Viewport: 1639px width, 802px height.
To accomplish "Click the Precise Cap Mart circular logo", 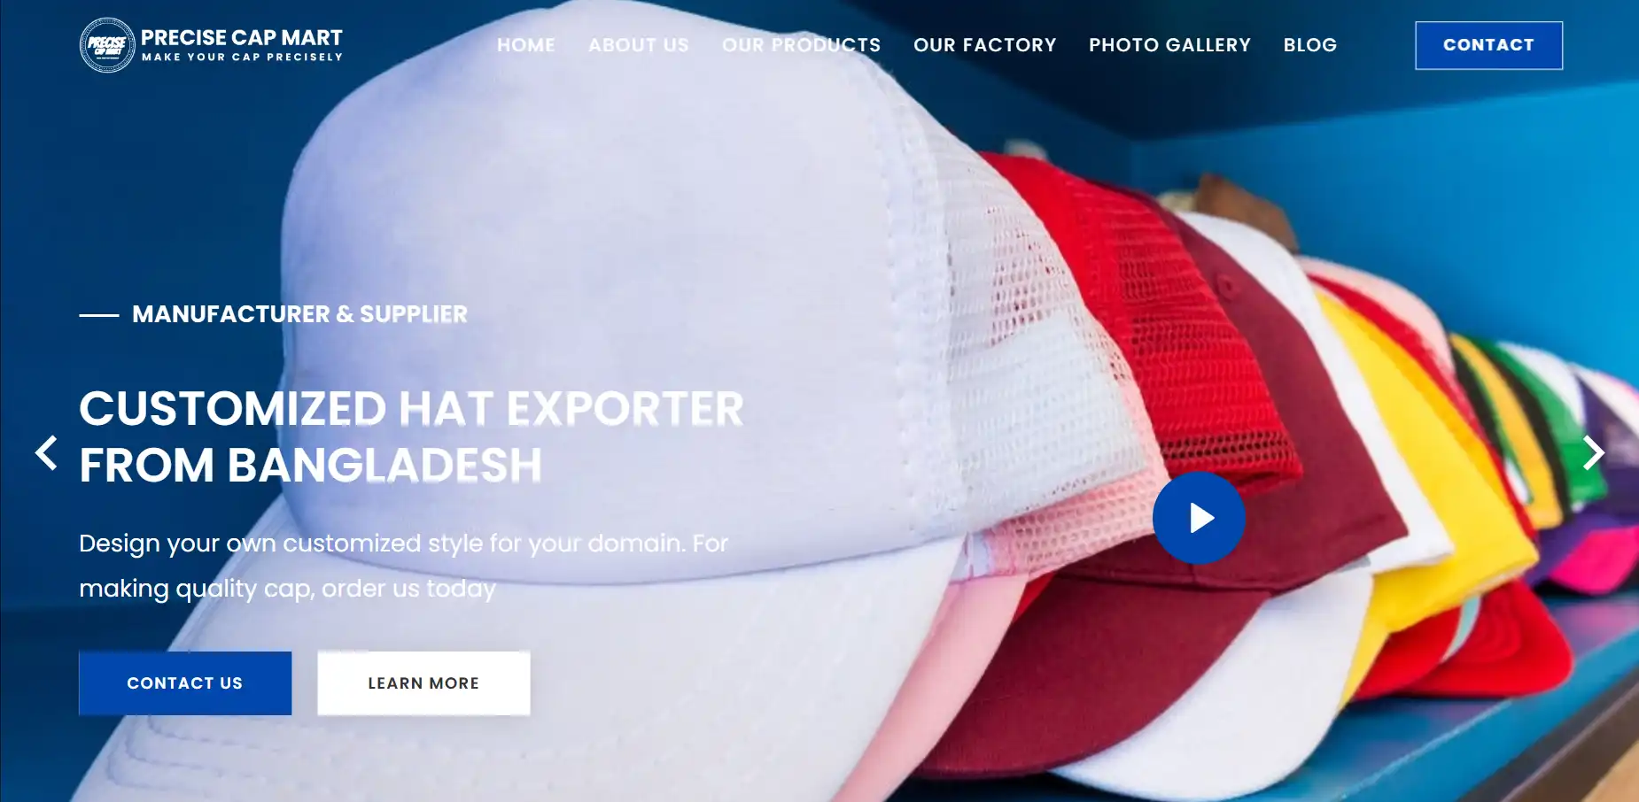I will [107, 45].
